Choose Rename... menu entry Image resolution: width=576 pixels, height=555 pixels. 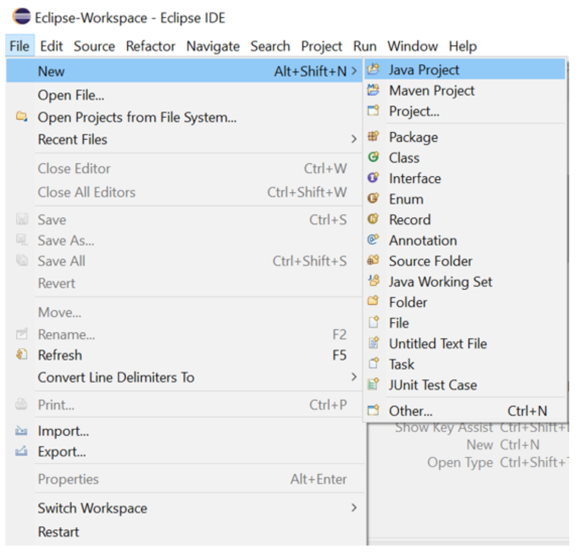pyautogui.click(x=184, y=334)
